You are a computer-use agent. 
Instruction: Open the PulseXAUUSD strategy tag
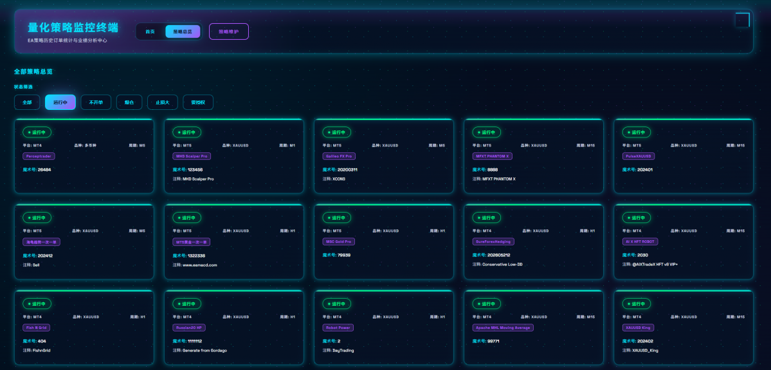click(x=639, y=156)
